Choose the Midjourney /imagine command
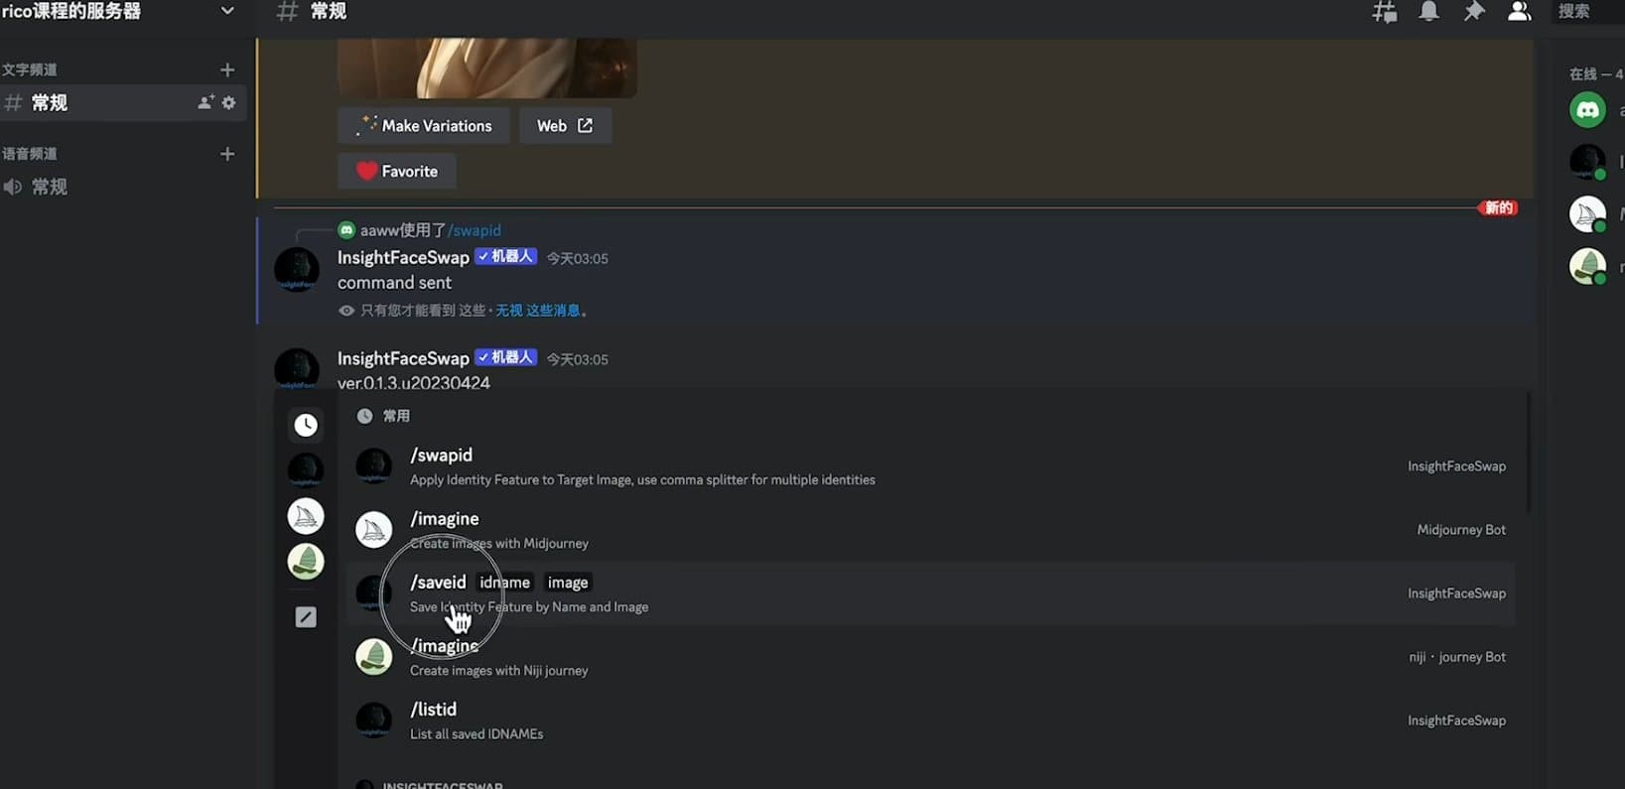This screenshot has width=1625, height=789. coord(930,530)
